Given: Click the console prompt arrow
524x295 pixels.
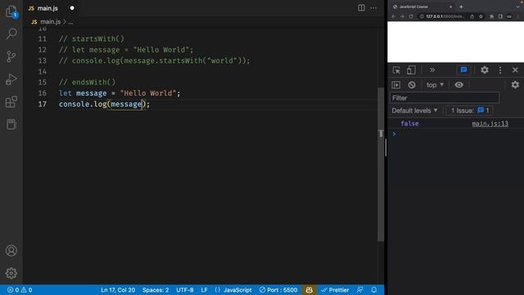Looking at the screenshot, I should (395, 134).
